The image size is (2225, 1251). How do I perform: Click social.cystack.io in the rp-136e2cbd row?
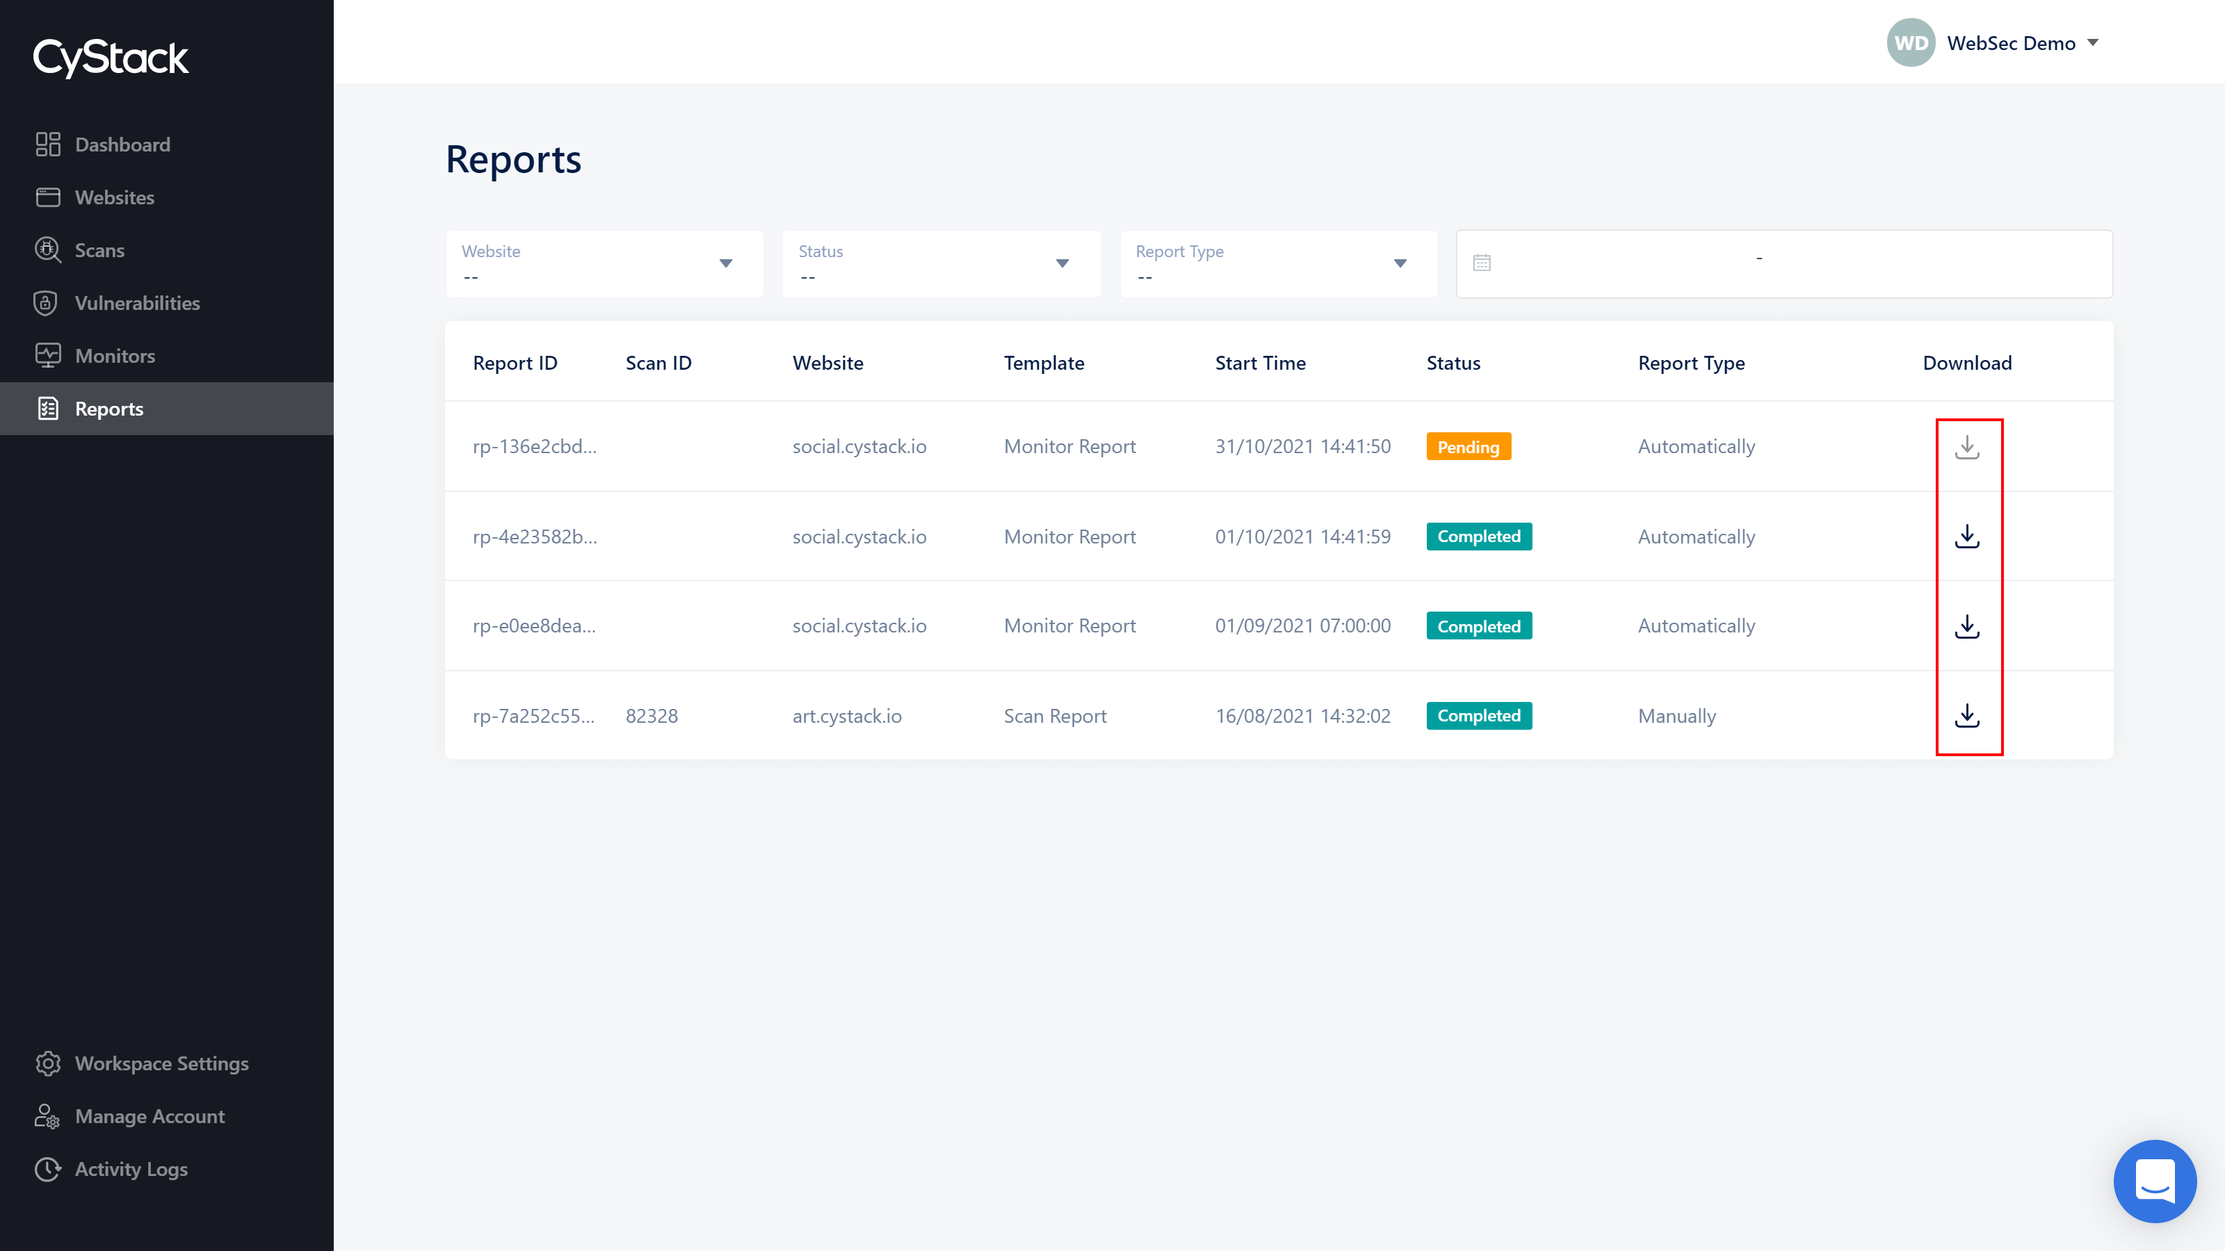tap(859, 446)
